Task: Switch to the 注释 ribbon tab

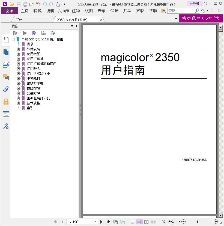Action: (x=76, y=11)
